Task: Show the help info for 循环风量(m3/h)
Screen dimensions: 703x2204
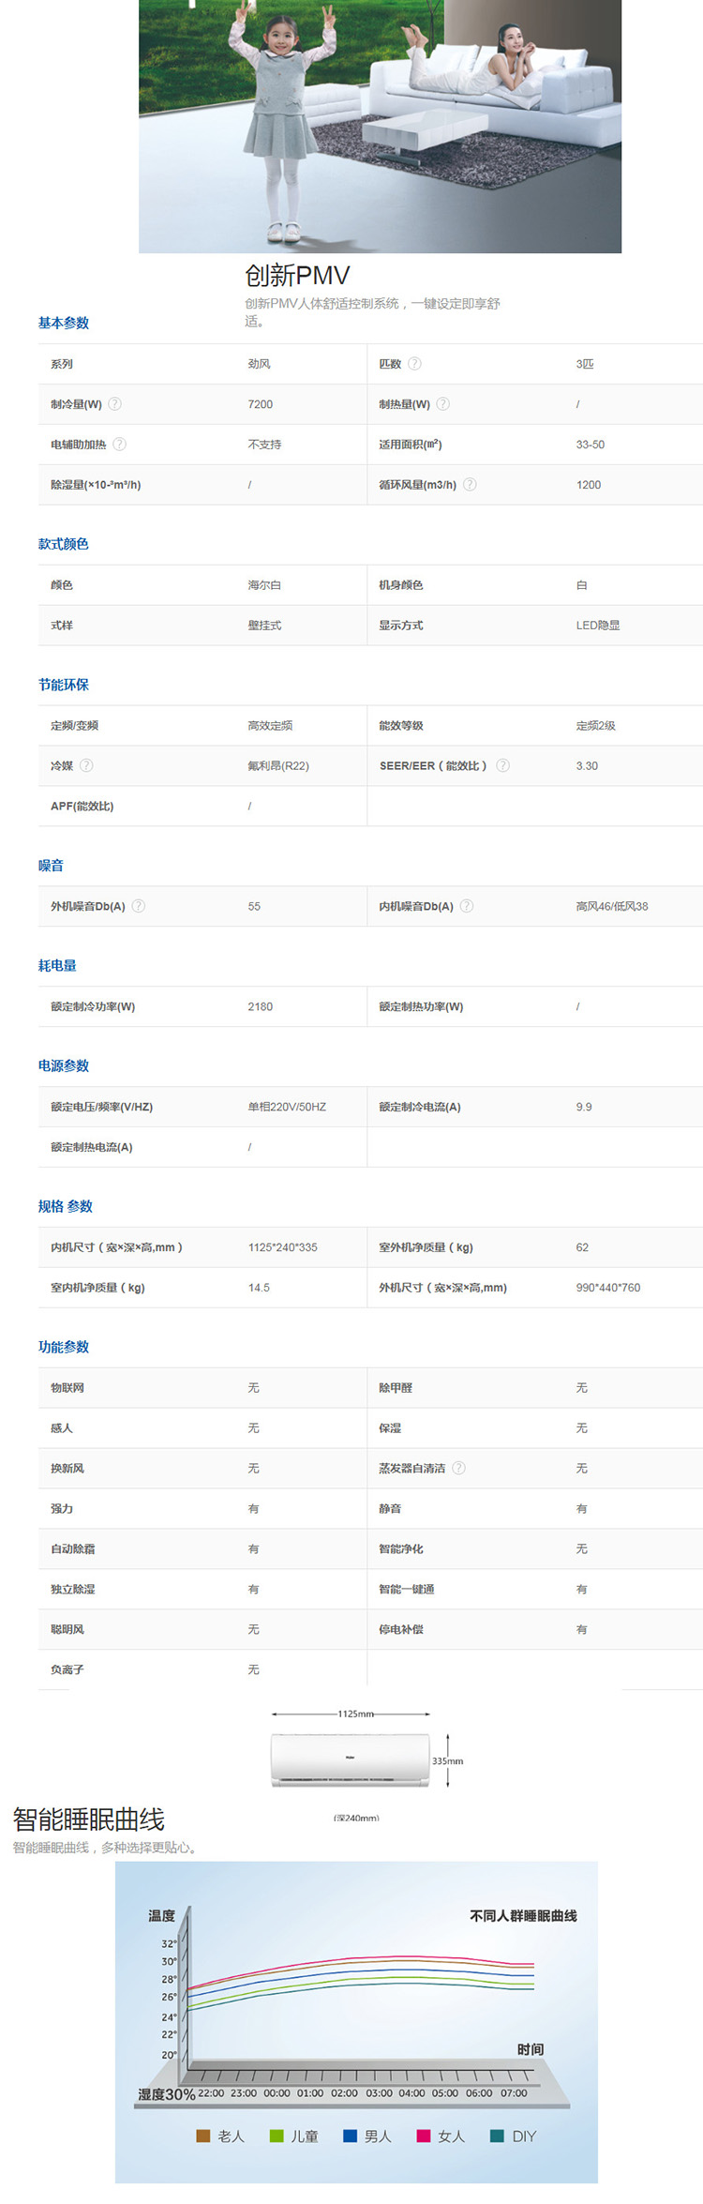Action: 471,485
